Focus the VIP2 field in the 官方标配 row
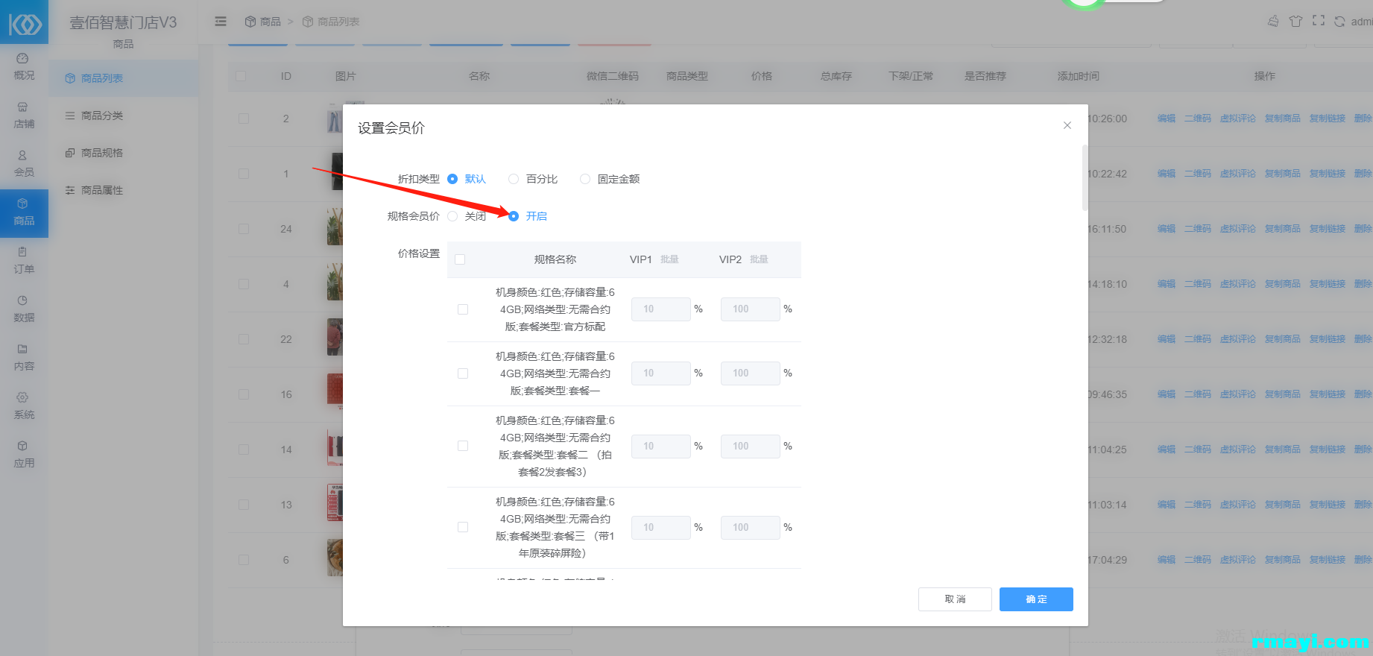The width and height of the screenshot is (1373, 656). click(x=751, y=309)
